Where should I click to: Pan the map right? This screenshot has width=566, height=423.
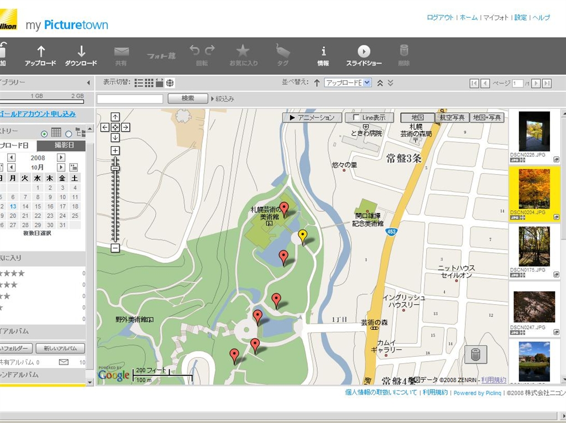[125, 127]
